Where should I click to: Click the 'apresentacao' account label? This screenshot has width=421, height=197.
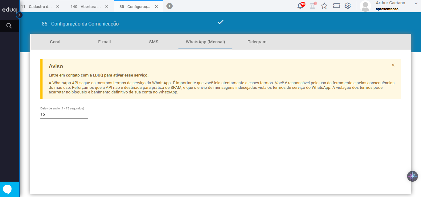[387, 9]
